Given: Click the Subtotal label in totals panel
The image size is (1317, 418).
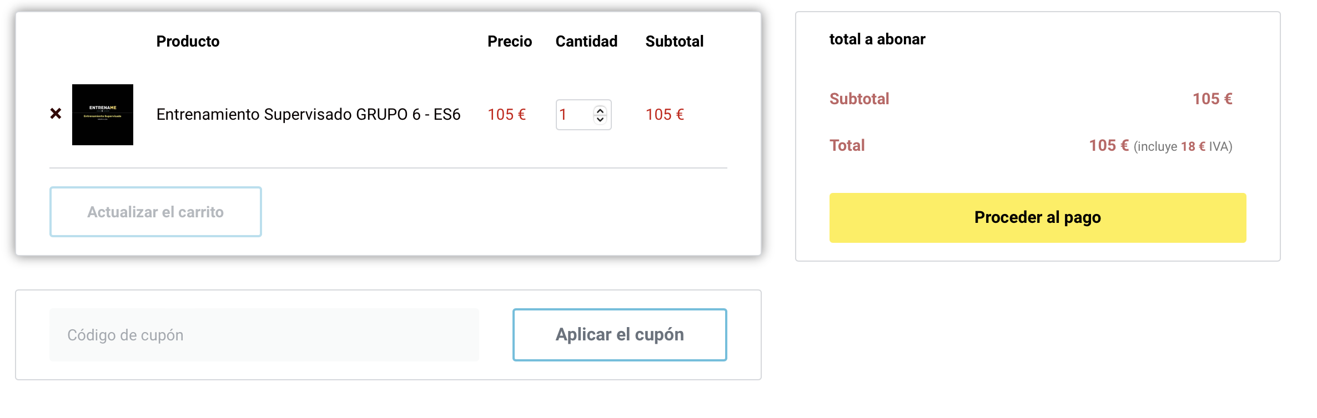Looking at the screenshot, I should [859, 99].
